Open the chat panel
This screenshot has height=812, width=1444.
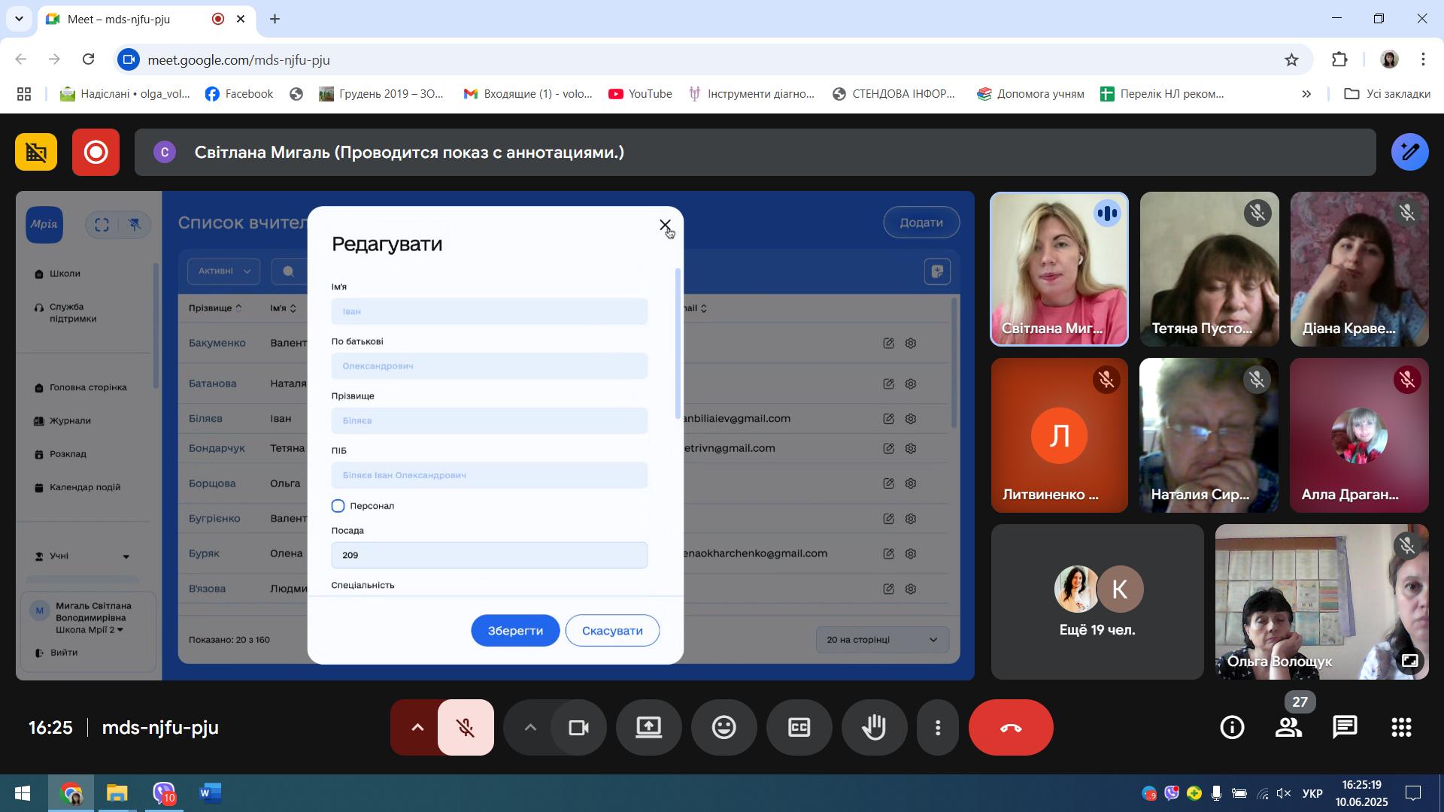click(x=1345, y=727)
